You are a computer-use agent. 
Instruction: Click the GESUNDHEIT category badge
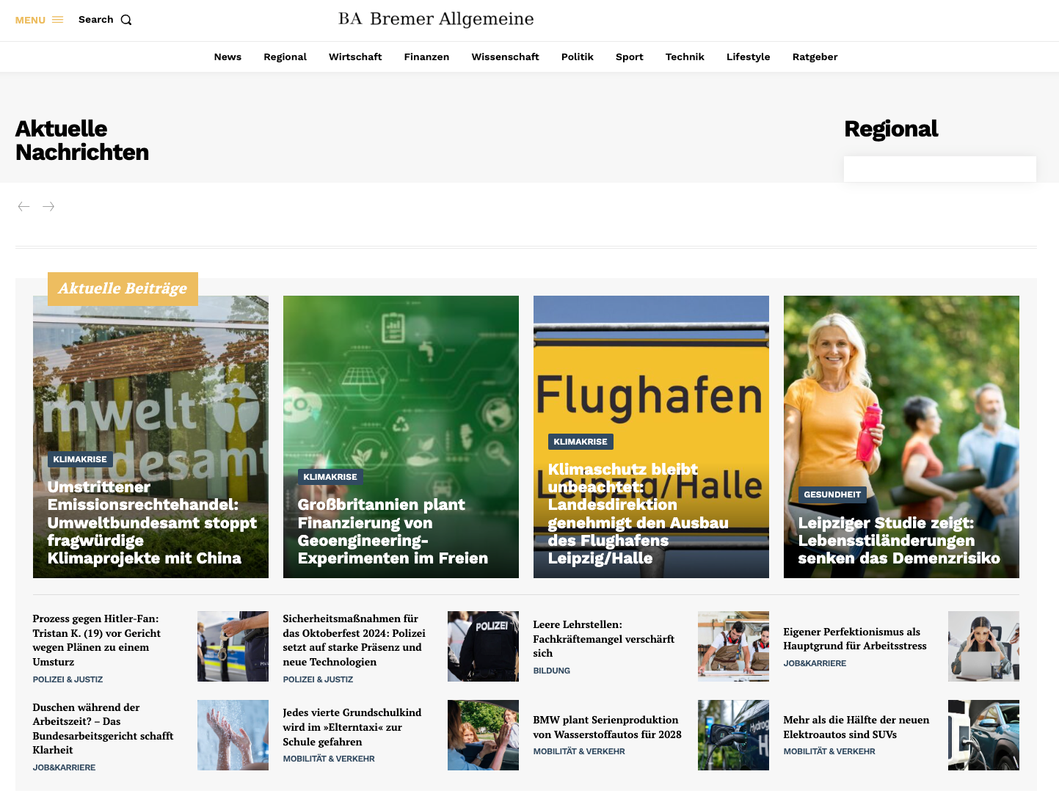click(831, 495)
